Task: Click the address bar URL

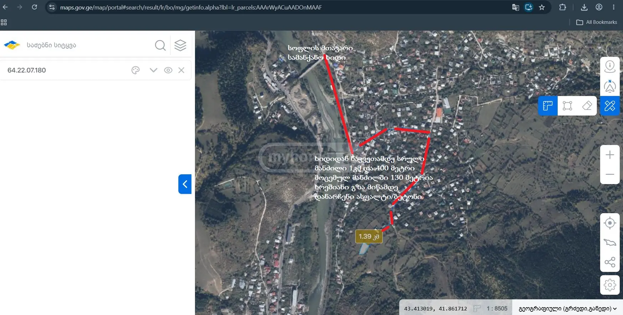Action: [x=191, y=7]
